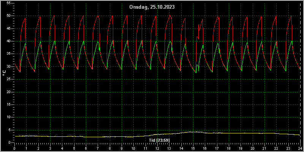Click hour 0 on the time axis
This screenshot has height=152, width=304.
pyautogui.click(x=14, y=148)
